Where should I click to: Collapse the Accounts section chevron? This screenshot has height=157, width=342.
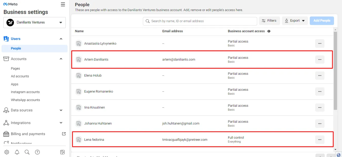[61, 59]
